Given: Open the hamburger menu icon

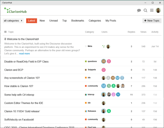Looking at the screenshot, I should click(x=152, y=10).
